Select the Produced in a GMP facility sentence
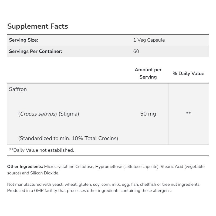Image resolution: width=216 pixels, height=216 pixels. 89,191
